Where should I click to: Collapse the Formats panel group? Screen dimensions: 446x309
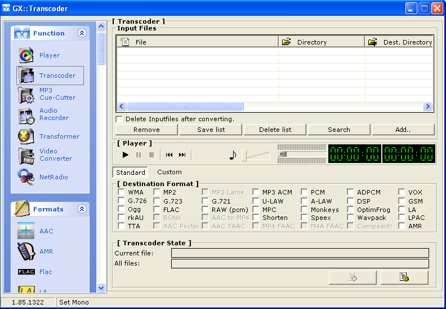[x=82, y=209]
